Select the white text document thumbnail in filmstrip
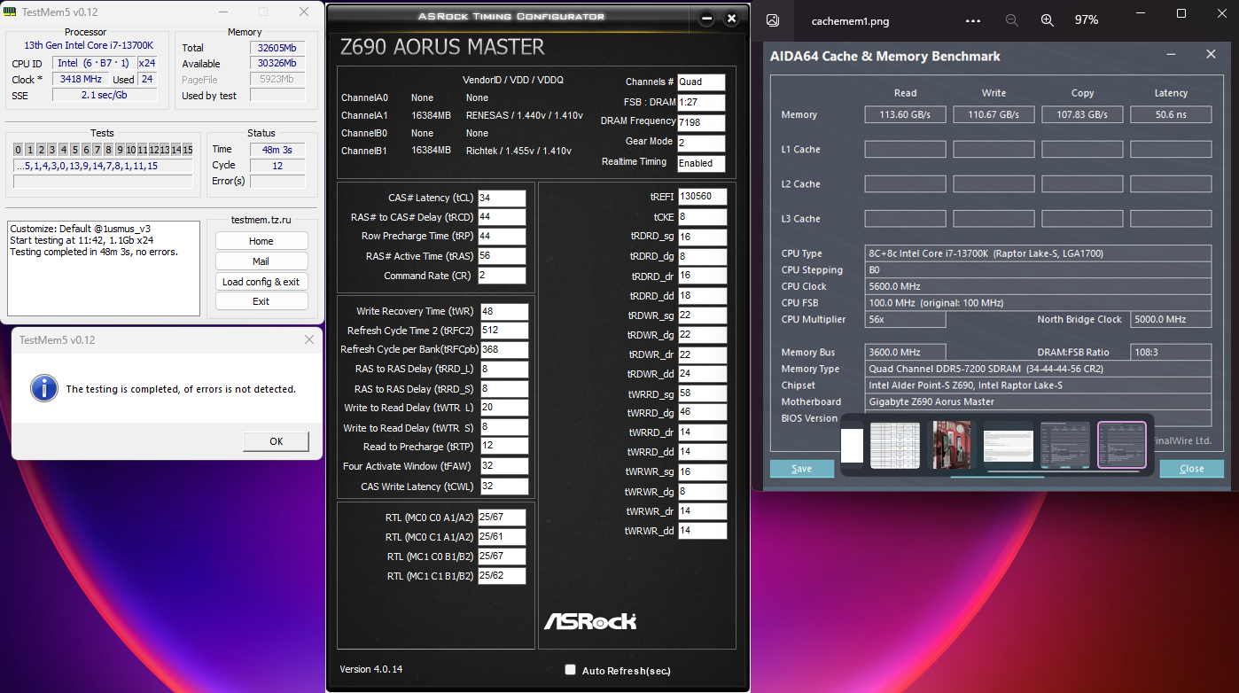This screenshot has width=1239, height=693. pyautogui.click(x=1009, y=445)
